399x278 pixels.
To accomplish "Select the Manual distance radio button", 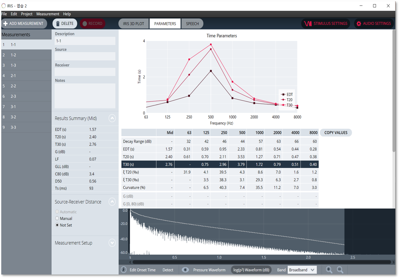I will (57, 218).
